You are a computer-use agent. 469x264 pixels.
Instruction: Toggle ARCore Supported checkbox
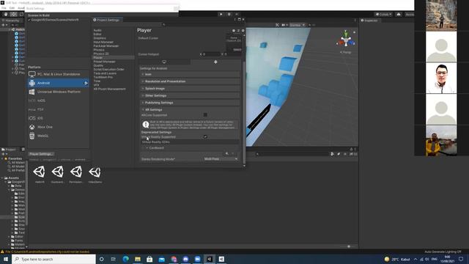tap(205, 115)
